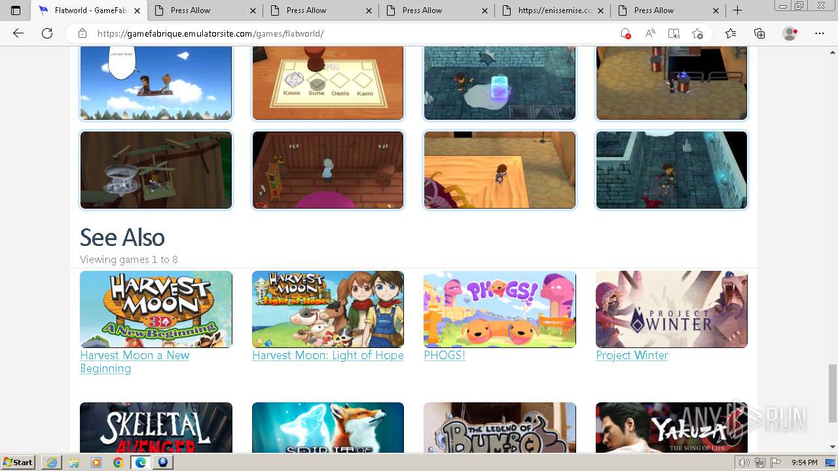Image resolution: width=838 pixels, height=471 pixels.
Task: Open immersive reader icon
Action: coord(674,33)
